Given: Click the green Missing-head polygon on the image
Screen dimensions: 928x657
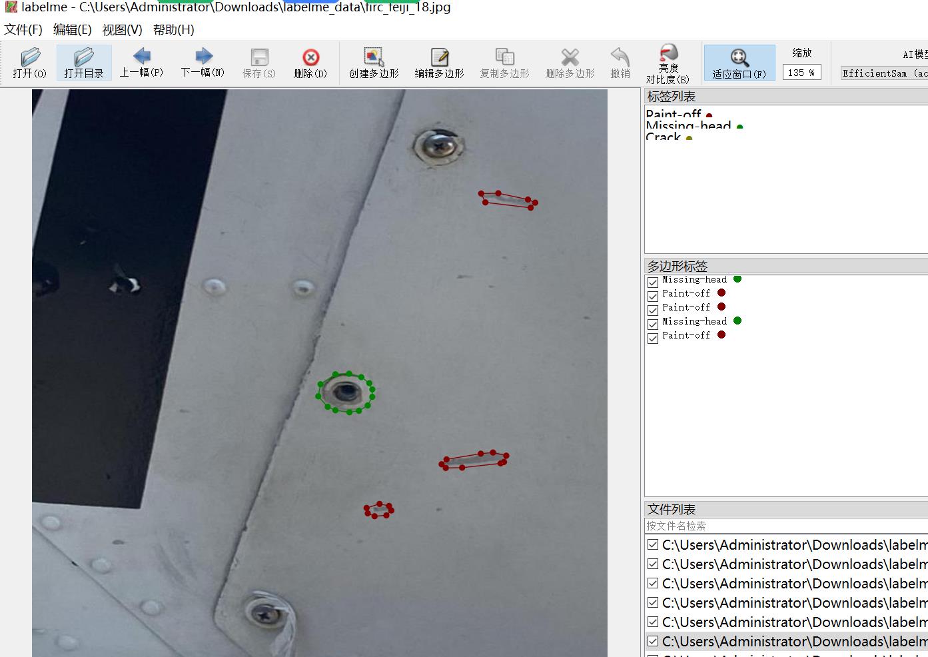Looking at the screenshot, I should pyautogui.click(x=345, y=392).
